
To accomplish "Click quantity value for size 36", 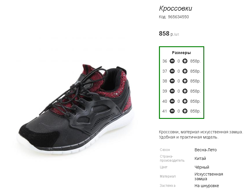I will pyautogui.click(x=178, y=61).
